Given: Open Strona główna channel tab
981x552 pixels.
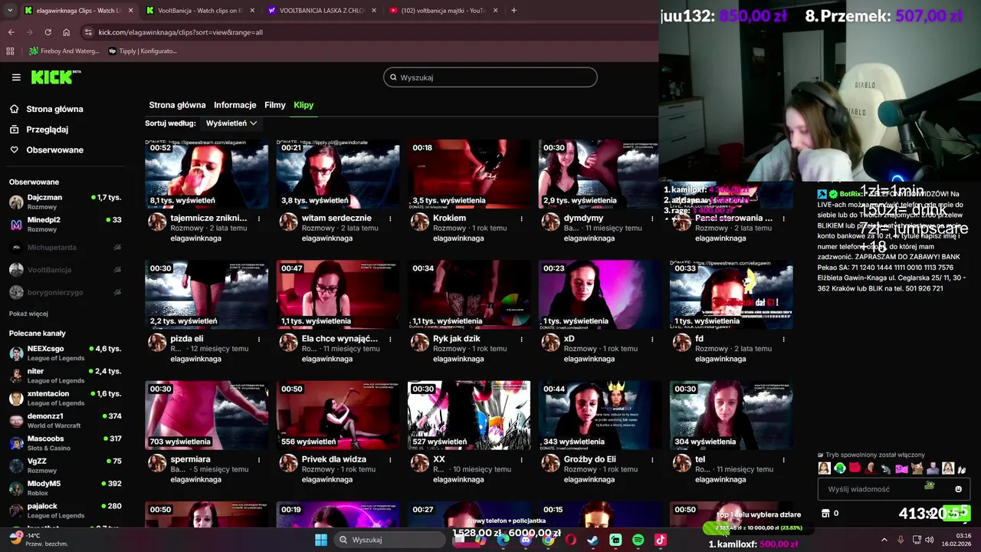Looking at the screenshot, I should tap(177, 105).
